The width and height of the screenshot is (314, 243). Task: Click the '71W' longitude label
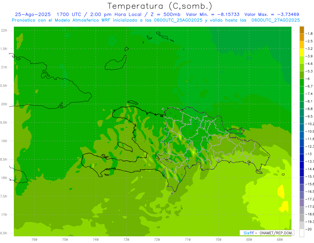tap(188, 240)
